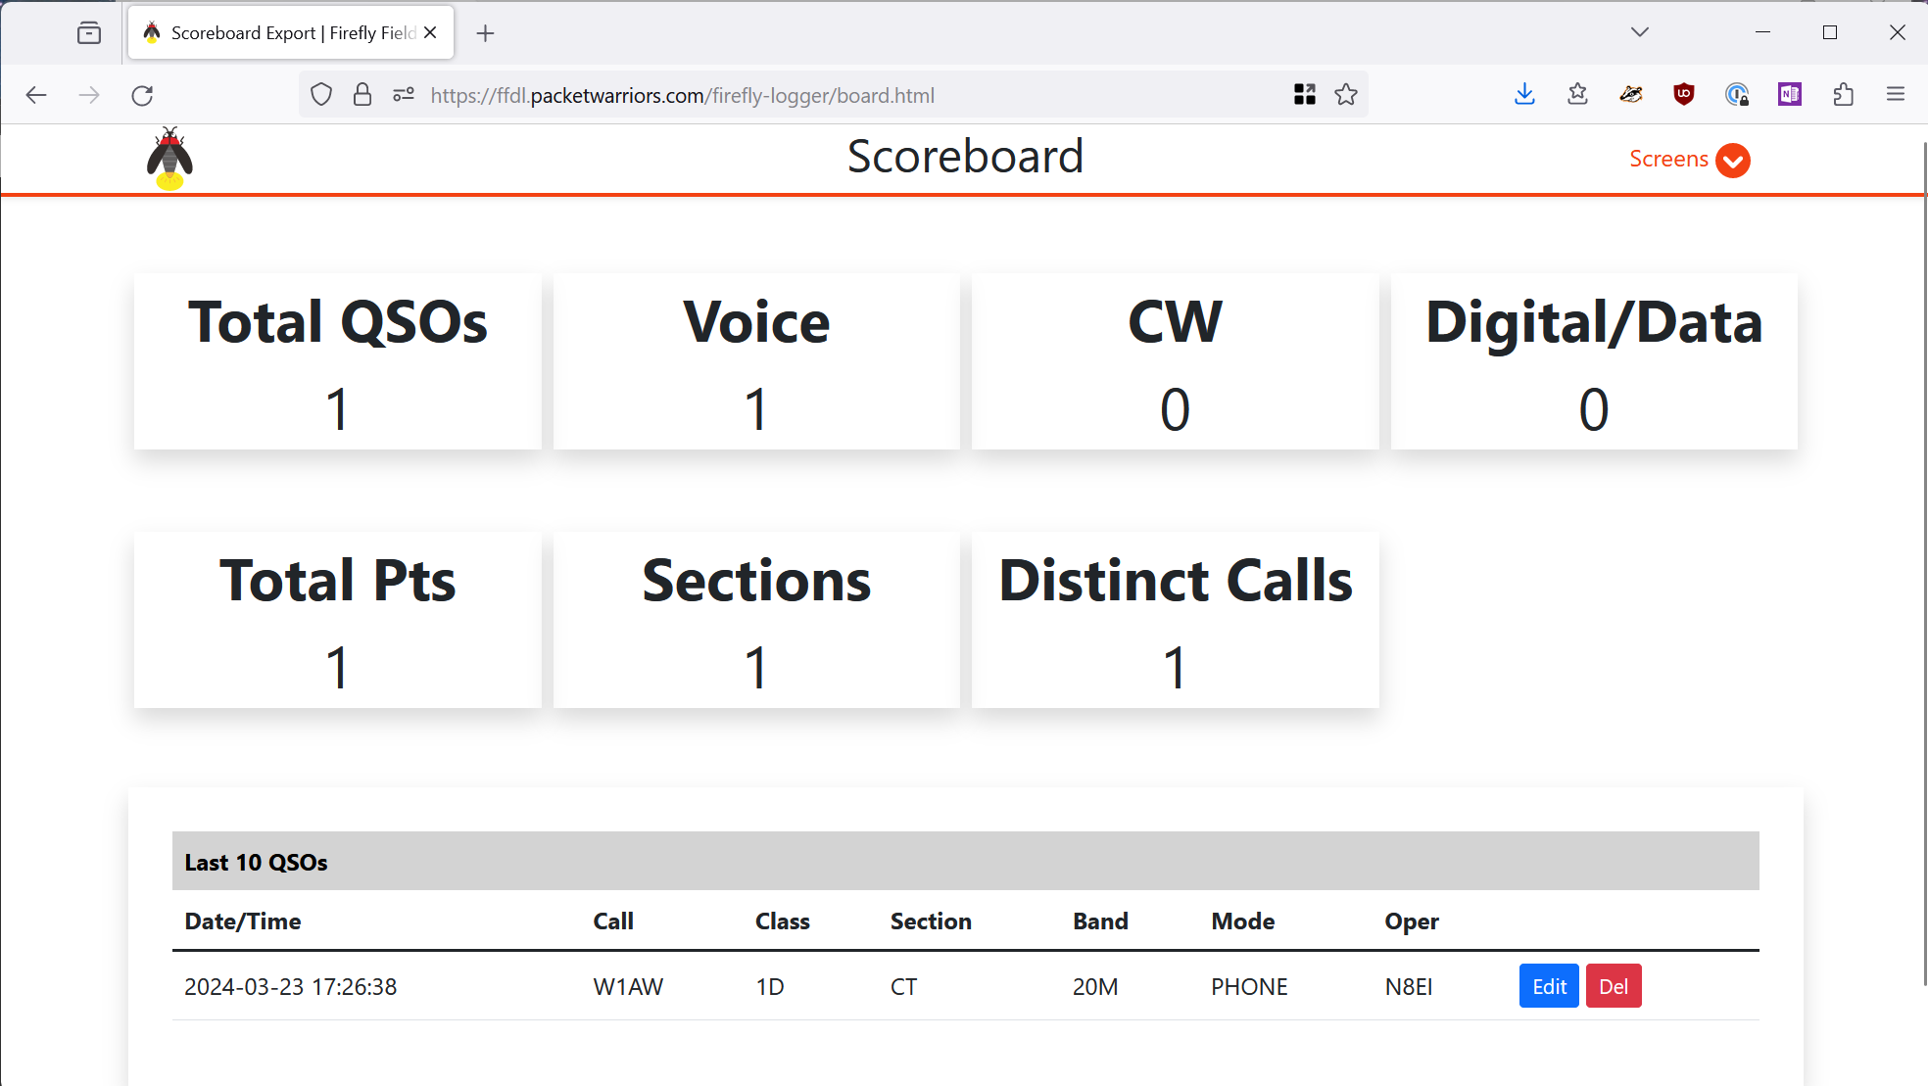Viewport: 1928px width, 1086px height.
Task: Edit the W1AW QSO entry
Action: point(1549,986)
